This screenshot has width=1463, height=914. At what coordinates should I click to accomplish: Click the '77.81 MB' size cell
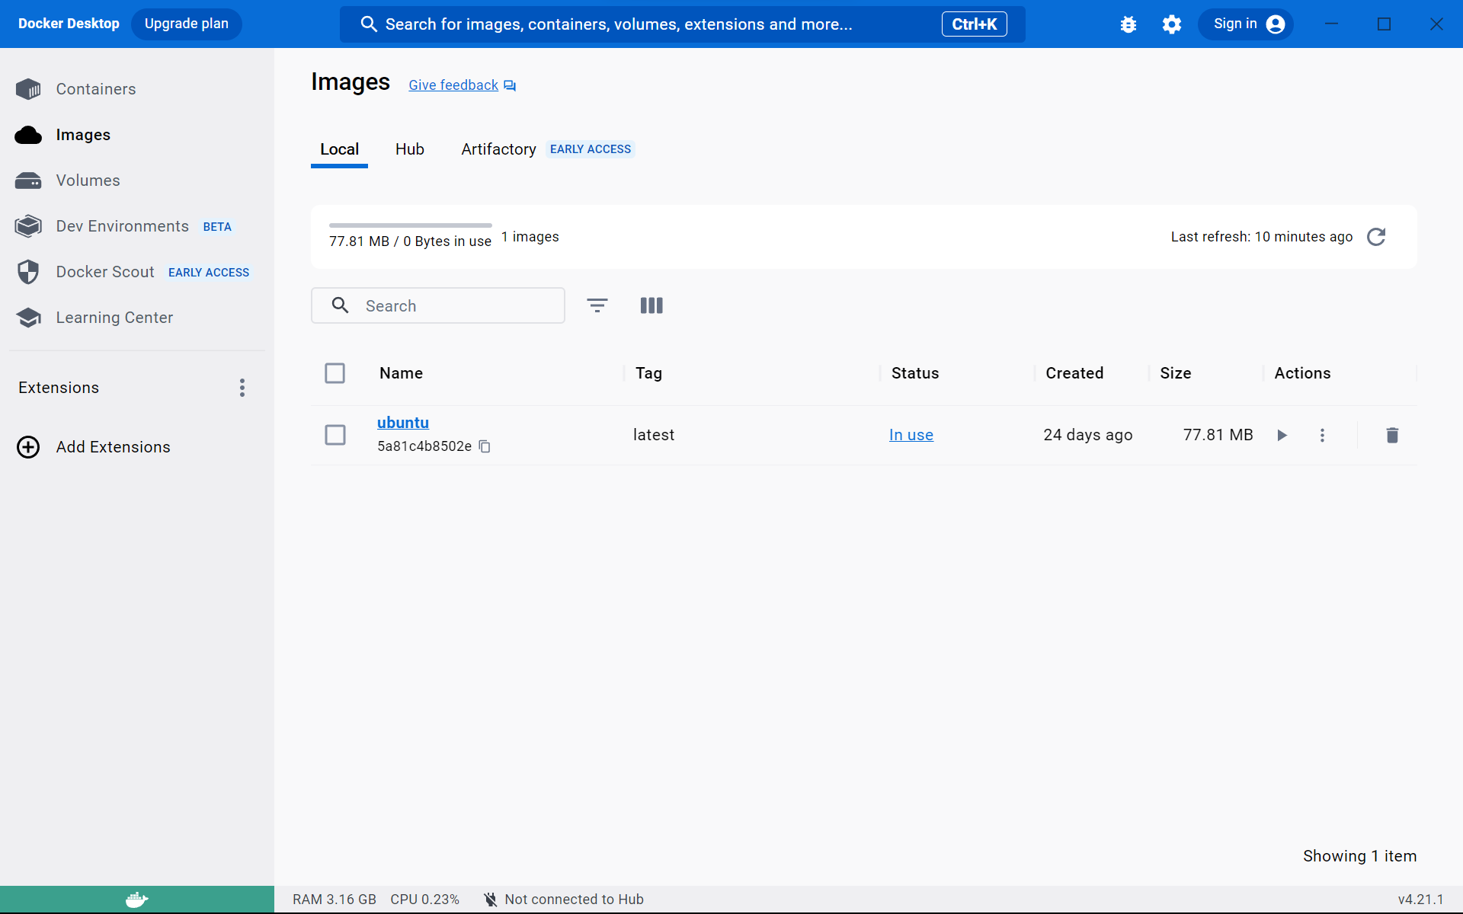pyautogui.click(x=1218, y=435)
